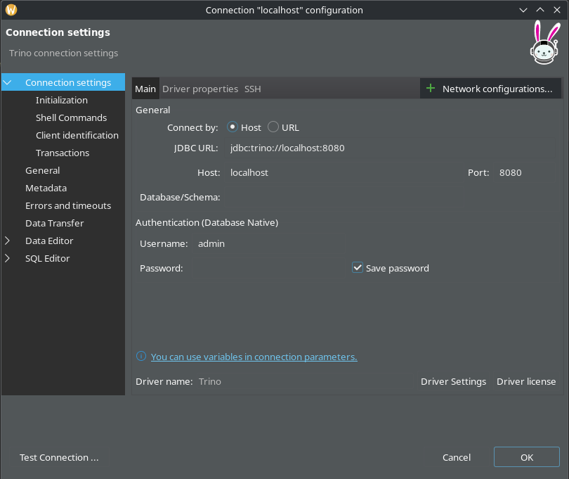Open the title bar chevron-down menu
This screenshot has height=479, width=569.
pyautogui.click(x=523, y=9)
